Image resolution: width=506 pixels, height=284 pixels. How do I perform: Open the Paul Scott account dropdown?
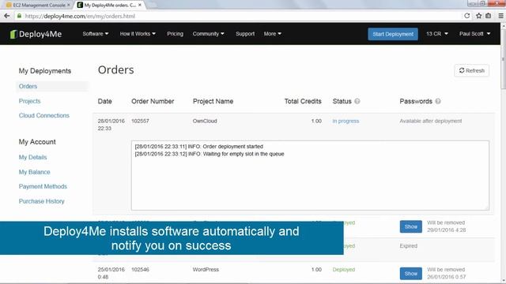[x=474, y=34]
